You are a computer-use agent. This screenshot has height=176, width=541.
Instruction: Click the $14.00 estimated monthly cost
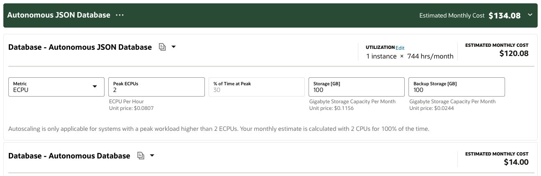pyautogui.click(x=516, y=162)
